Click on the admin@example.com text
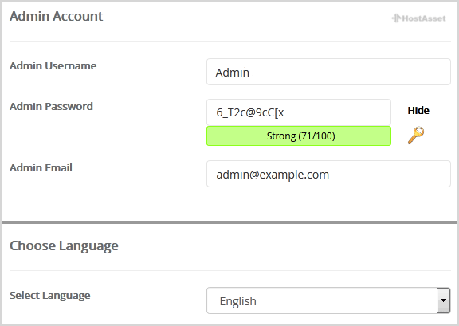The width and height of the screenshot is (459, 326). tap(273, 175)
